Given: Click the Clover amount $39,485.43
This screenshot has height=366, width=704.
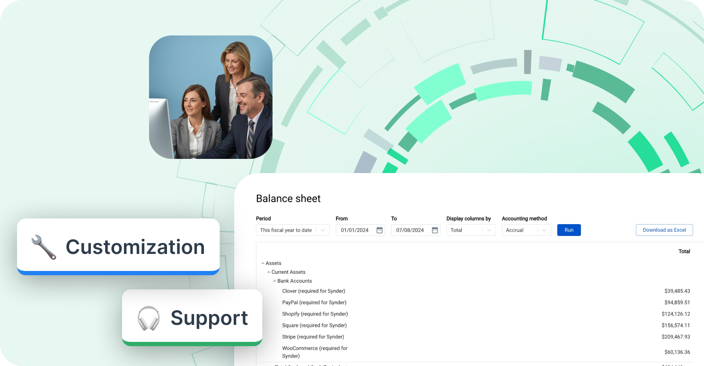Looking at the screenshot, I should (677, 291).
